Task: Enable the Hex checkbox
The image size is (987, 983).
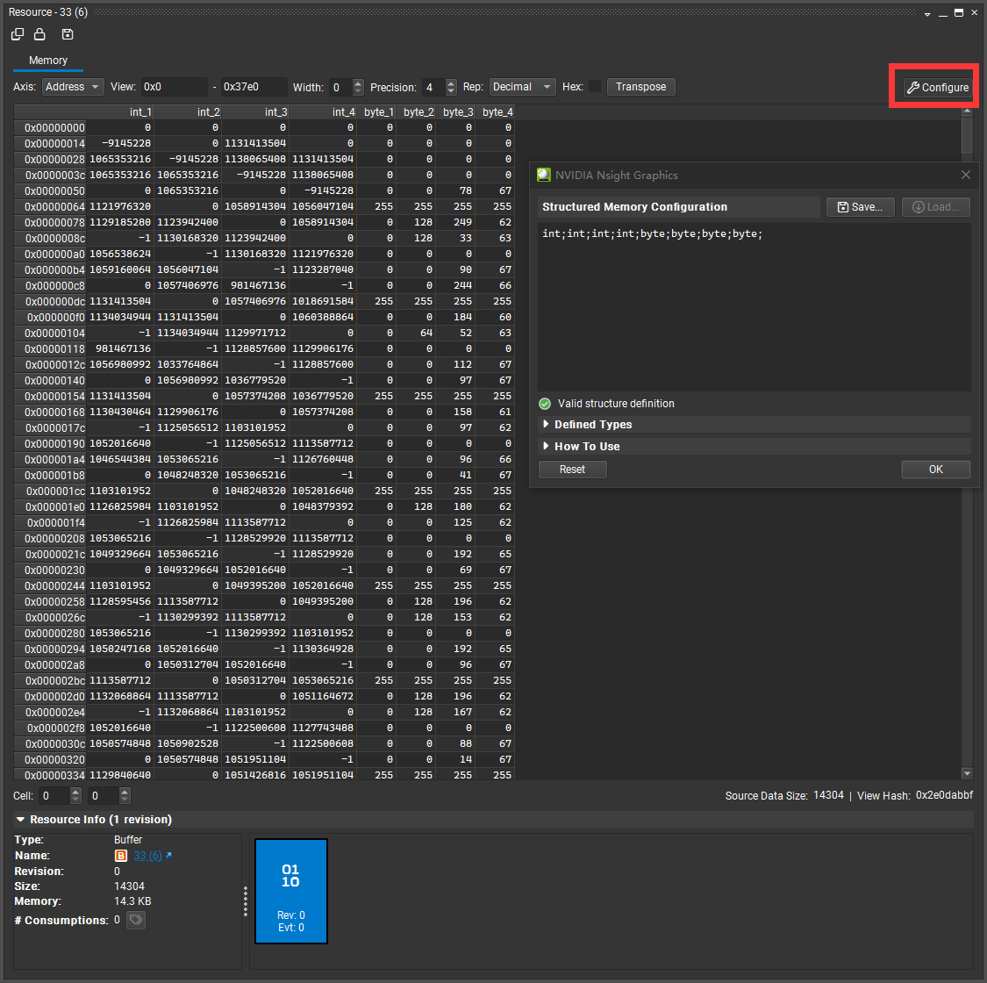Action: (x=594, y=87)
